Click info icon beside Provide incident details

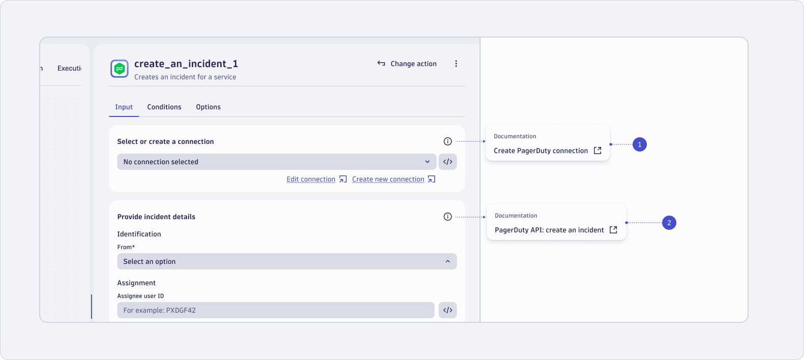click(x=448, y=217)
